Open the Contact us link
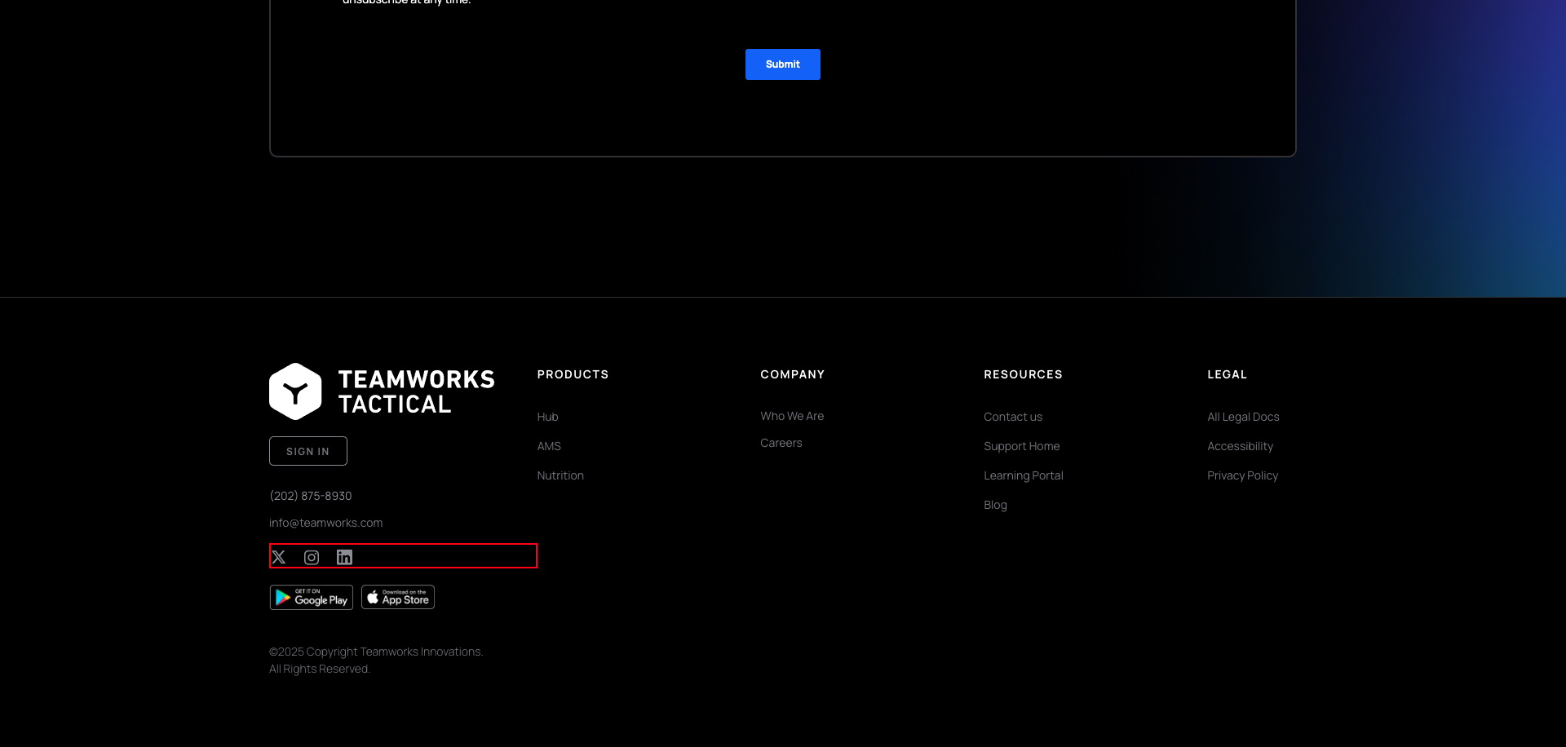Image resolution: width=1566 pixels, height=747 pixels. coord(1013,416)
